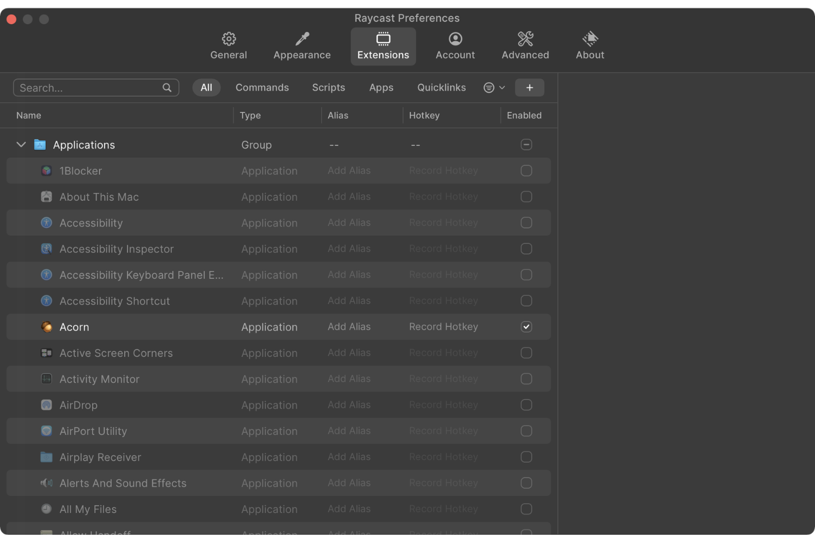815x543 pixels.
Task: Add an alias for 1Blocker
Action: 349,171
